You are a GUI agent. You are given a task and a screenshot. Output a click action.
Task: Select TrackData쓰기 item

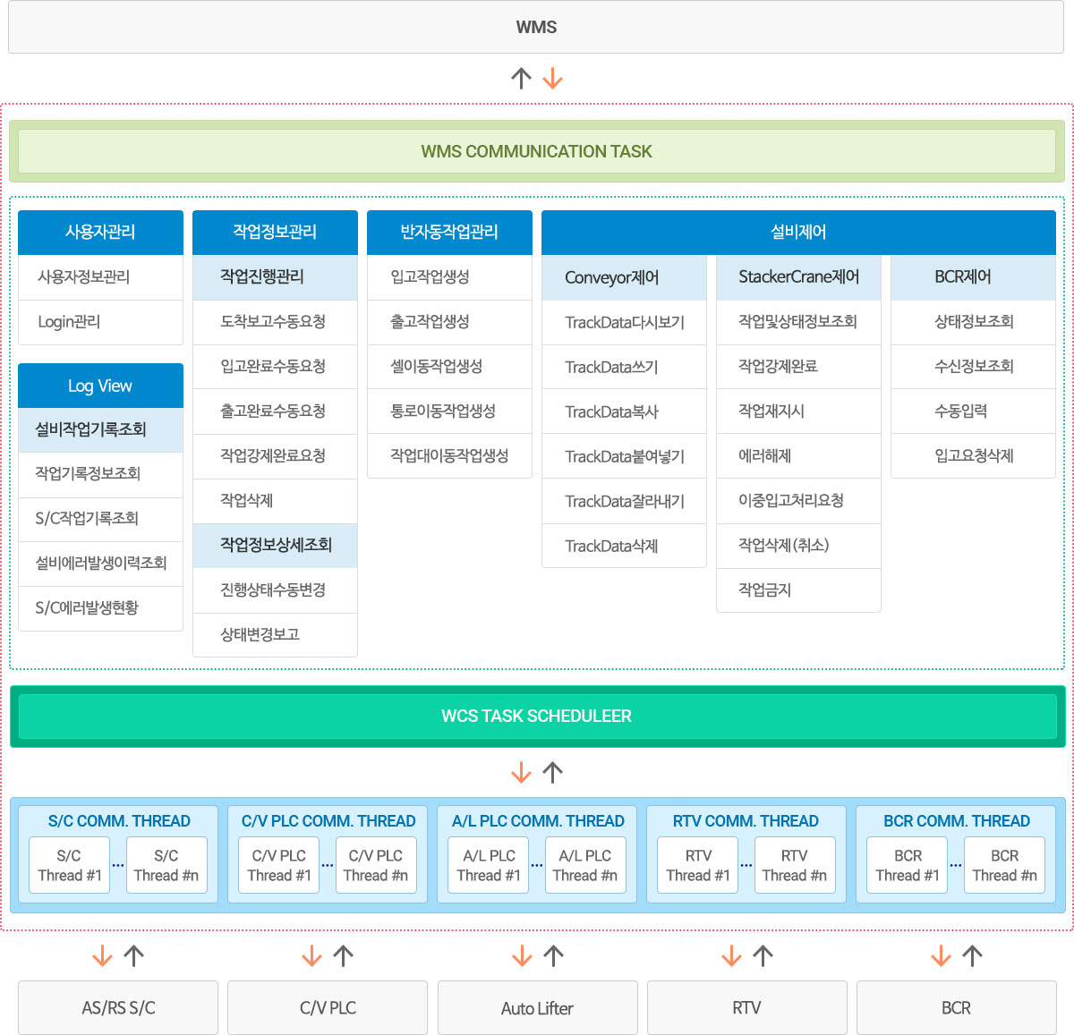pyautogui.click(x=624, y=367)
